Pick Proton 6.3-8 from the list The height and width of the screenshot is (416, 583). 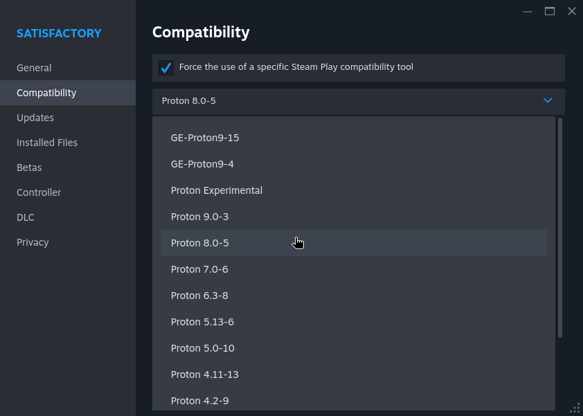pos(354,296)
